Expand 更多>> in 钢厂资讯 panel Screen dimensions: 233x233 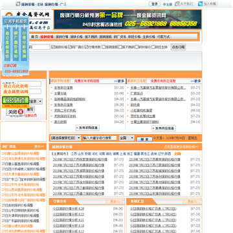39,146
